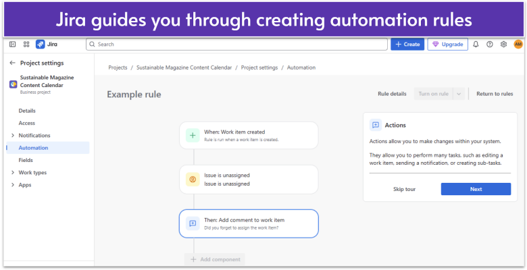
Task: Click inside the Search field
Action: pyautogui.click(x=236, y=45)
